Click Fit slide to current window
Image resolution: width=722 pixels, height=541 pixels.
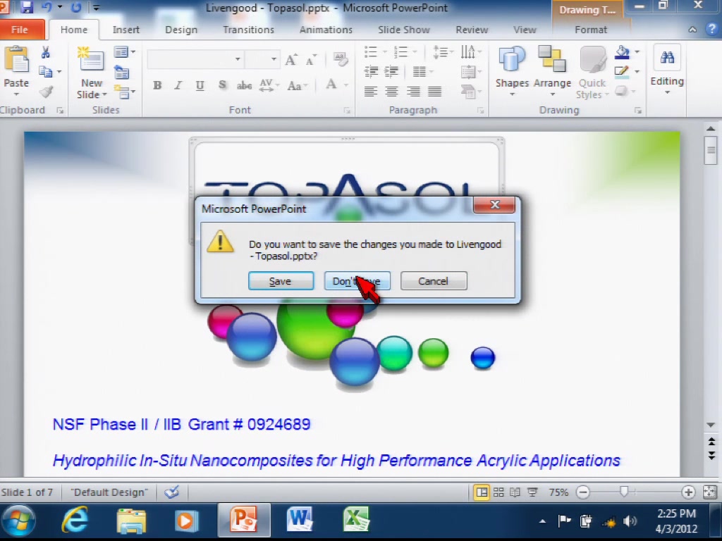pos(709,492)
